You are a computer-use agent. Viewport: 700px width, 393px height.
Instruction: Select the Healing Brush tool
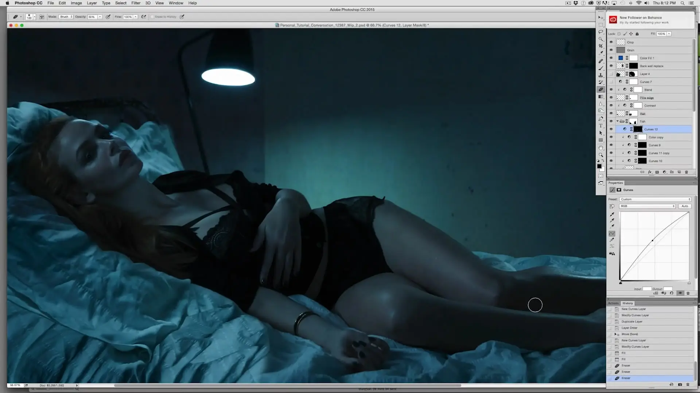(x=600, y=61)
